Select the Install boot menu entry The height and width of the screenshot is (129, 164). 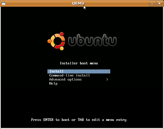click(79, 71)
